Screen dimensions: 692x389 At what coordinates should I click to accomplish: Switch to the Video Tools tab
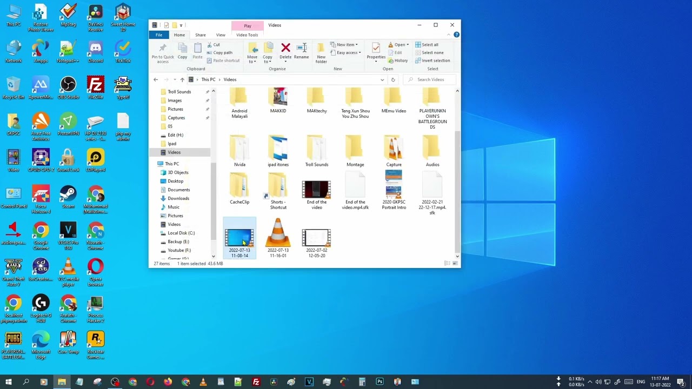[x=247, y=35]
